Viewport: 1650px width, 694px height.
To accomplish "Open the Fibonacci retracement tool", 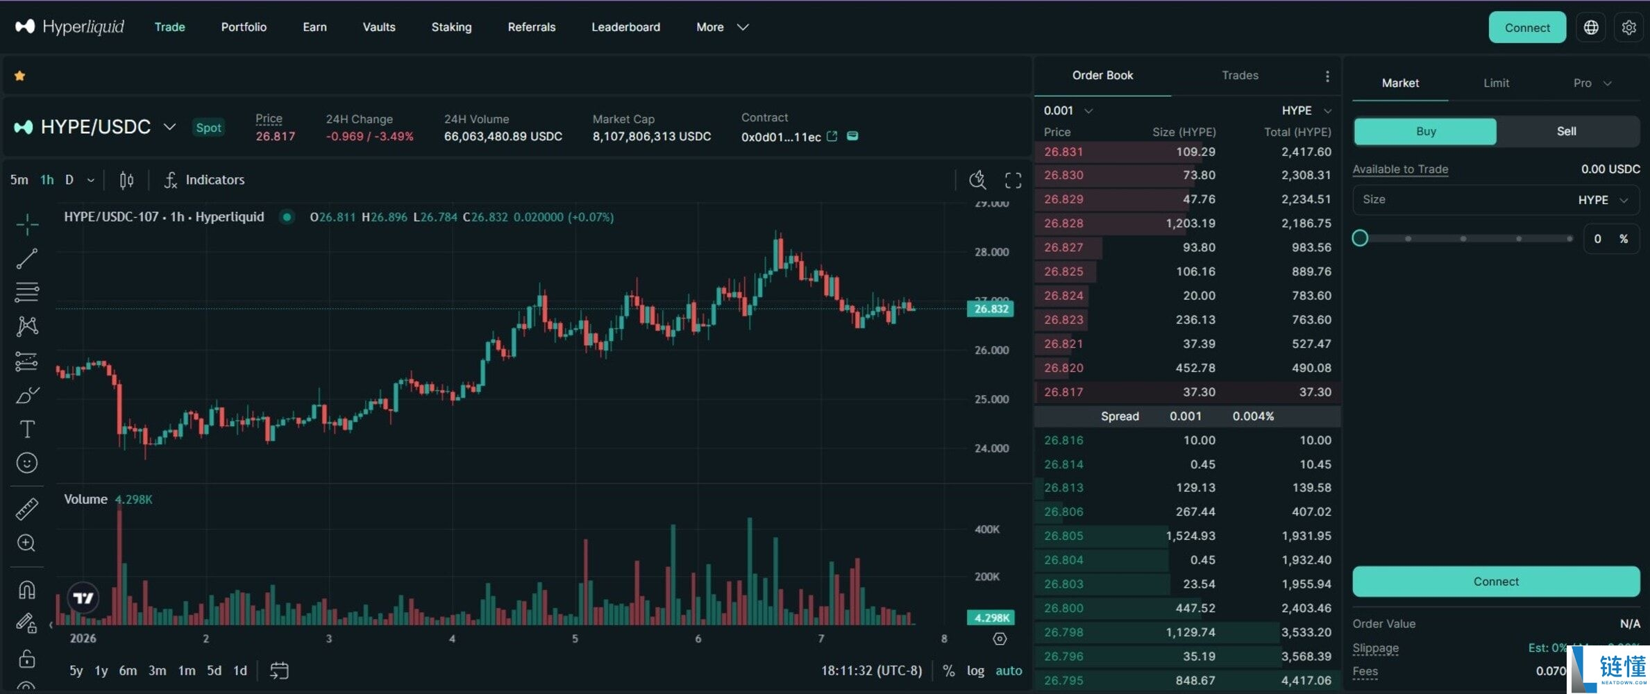I will pos(27,292).
